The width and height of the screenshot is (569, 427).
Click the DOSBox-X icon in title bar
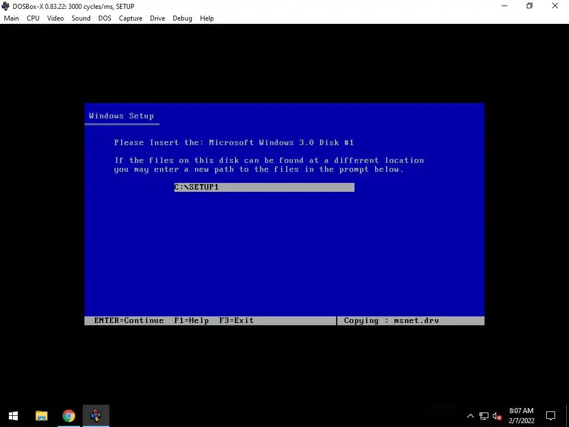[6, 6]
